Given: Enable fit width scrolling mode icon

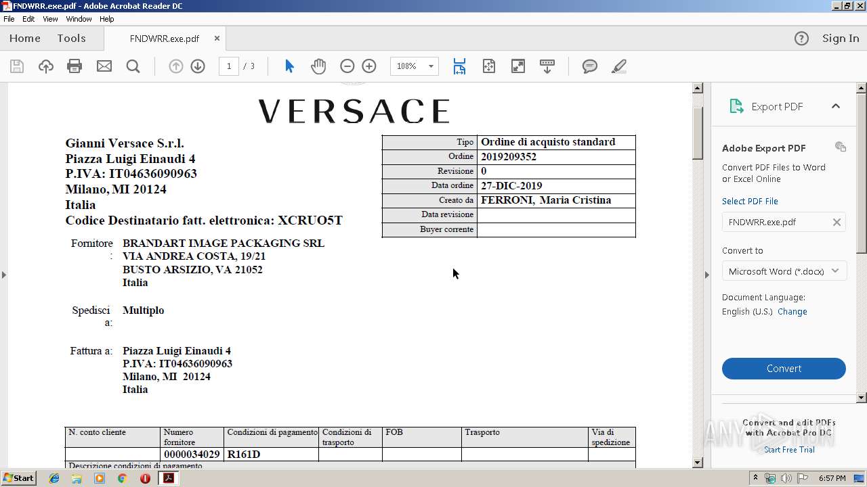Looking at the screenshot, I should point(459,66).
